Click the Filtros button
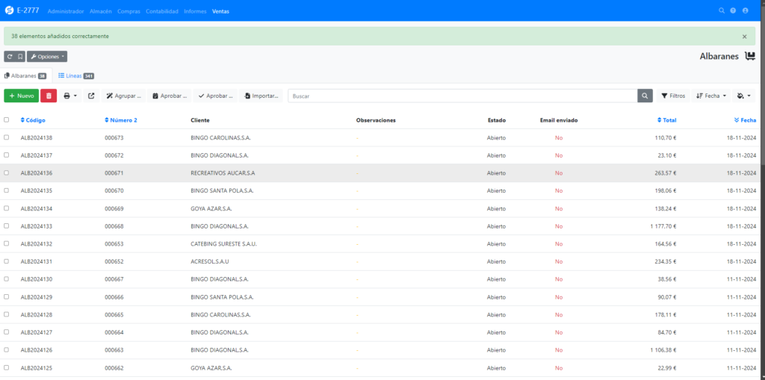765x380 pixels. coord(673,96)
